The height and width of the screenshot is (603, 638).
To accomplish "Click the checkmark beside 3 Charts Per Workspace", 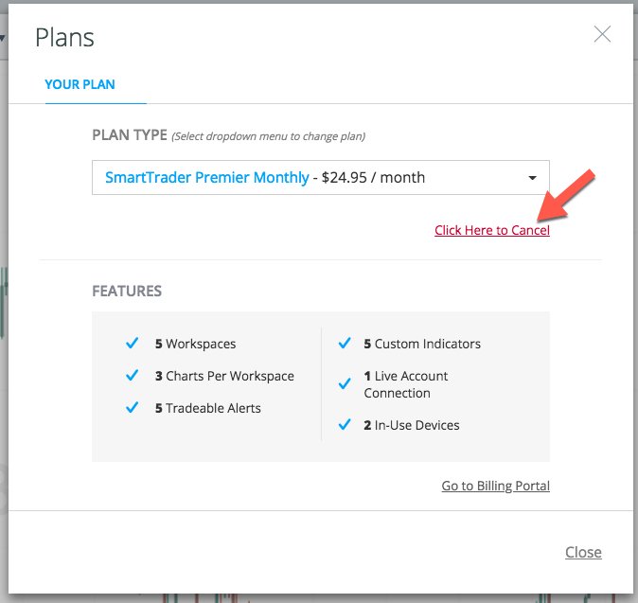I will [x=133, y=375].
